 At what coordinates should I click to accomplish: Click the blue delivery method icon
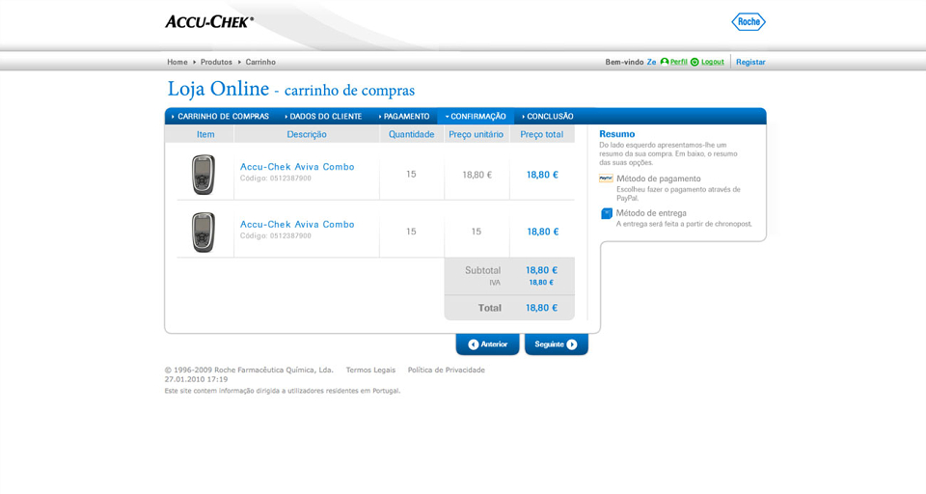pyautogui.click(x=606, y=213)
